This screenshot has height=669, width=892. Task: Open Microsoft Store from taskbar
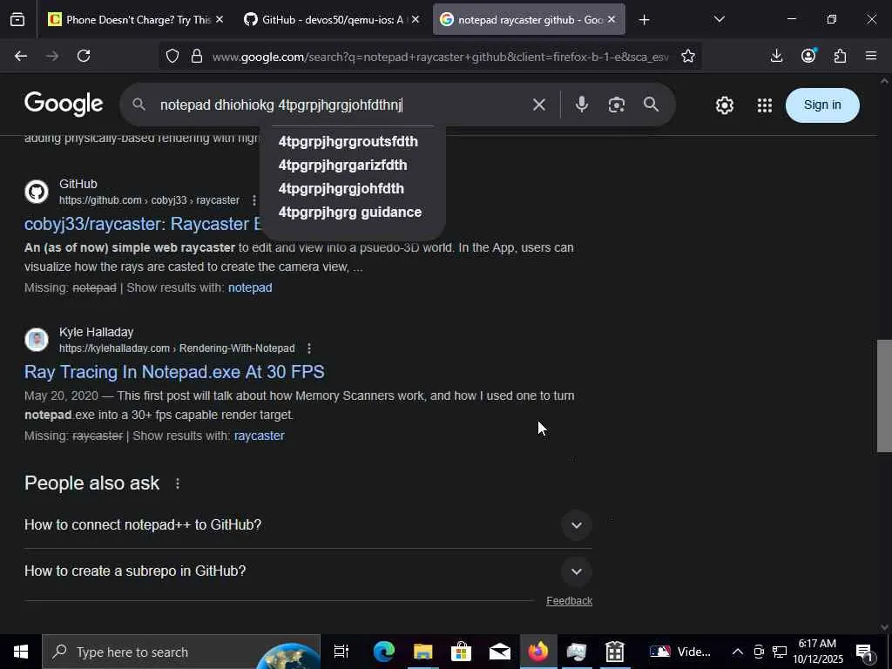(x=462, y=652)
